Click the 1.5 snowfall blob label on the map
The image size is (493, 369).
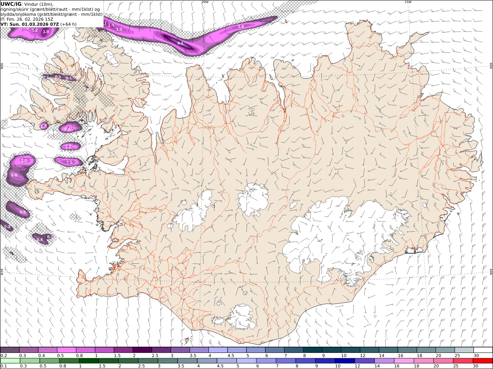[69, 163]
